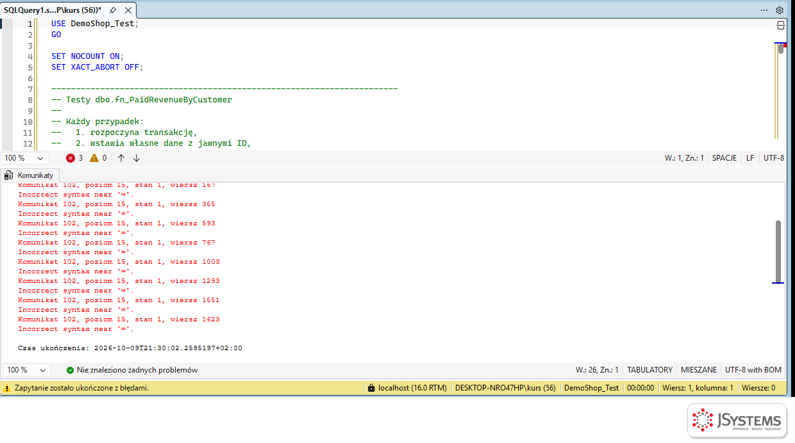Click the UTF-8 encoding indicator
Image resolution: width=795 pixels, height=443 pixels.
(774, 158)
